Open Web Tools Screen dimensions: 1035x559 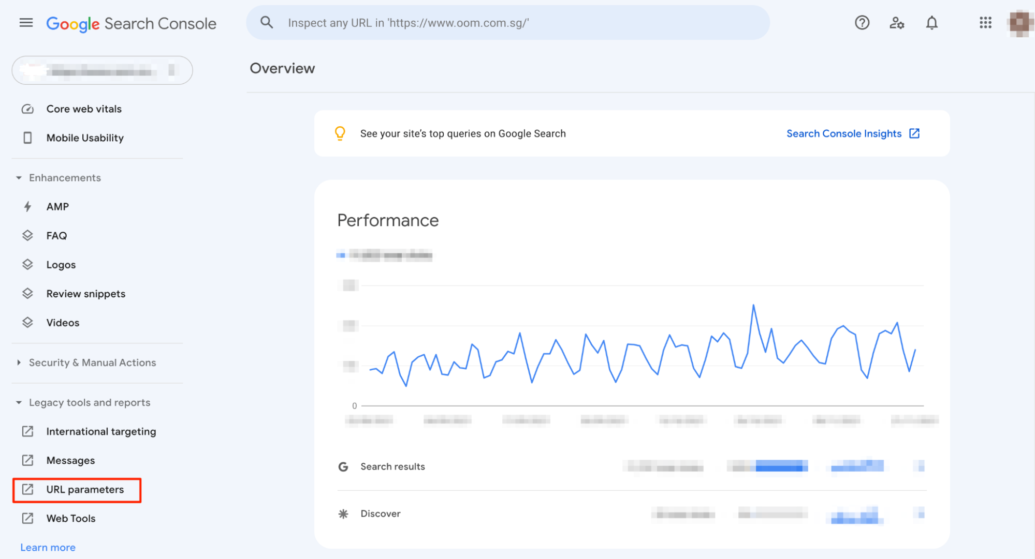[71, 518]
